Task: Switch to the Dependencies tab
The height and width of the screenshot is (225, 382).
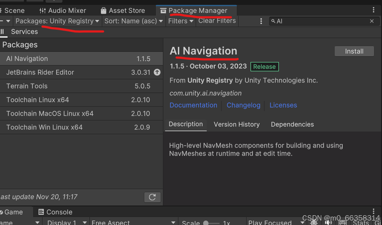Action: (x=292, y=124)
